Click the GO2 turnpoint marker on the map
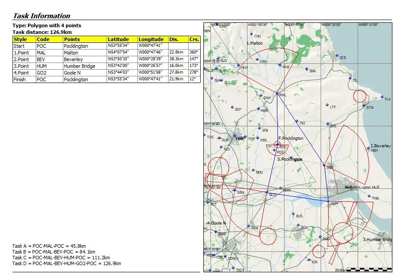400x279 pixels. point(267,192)
